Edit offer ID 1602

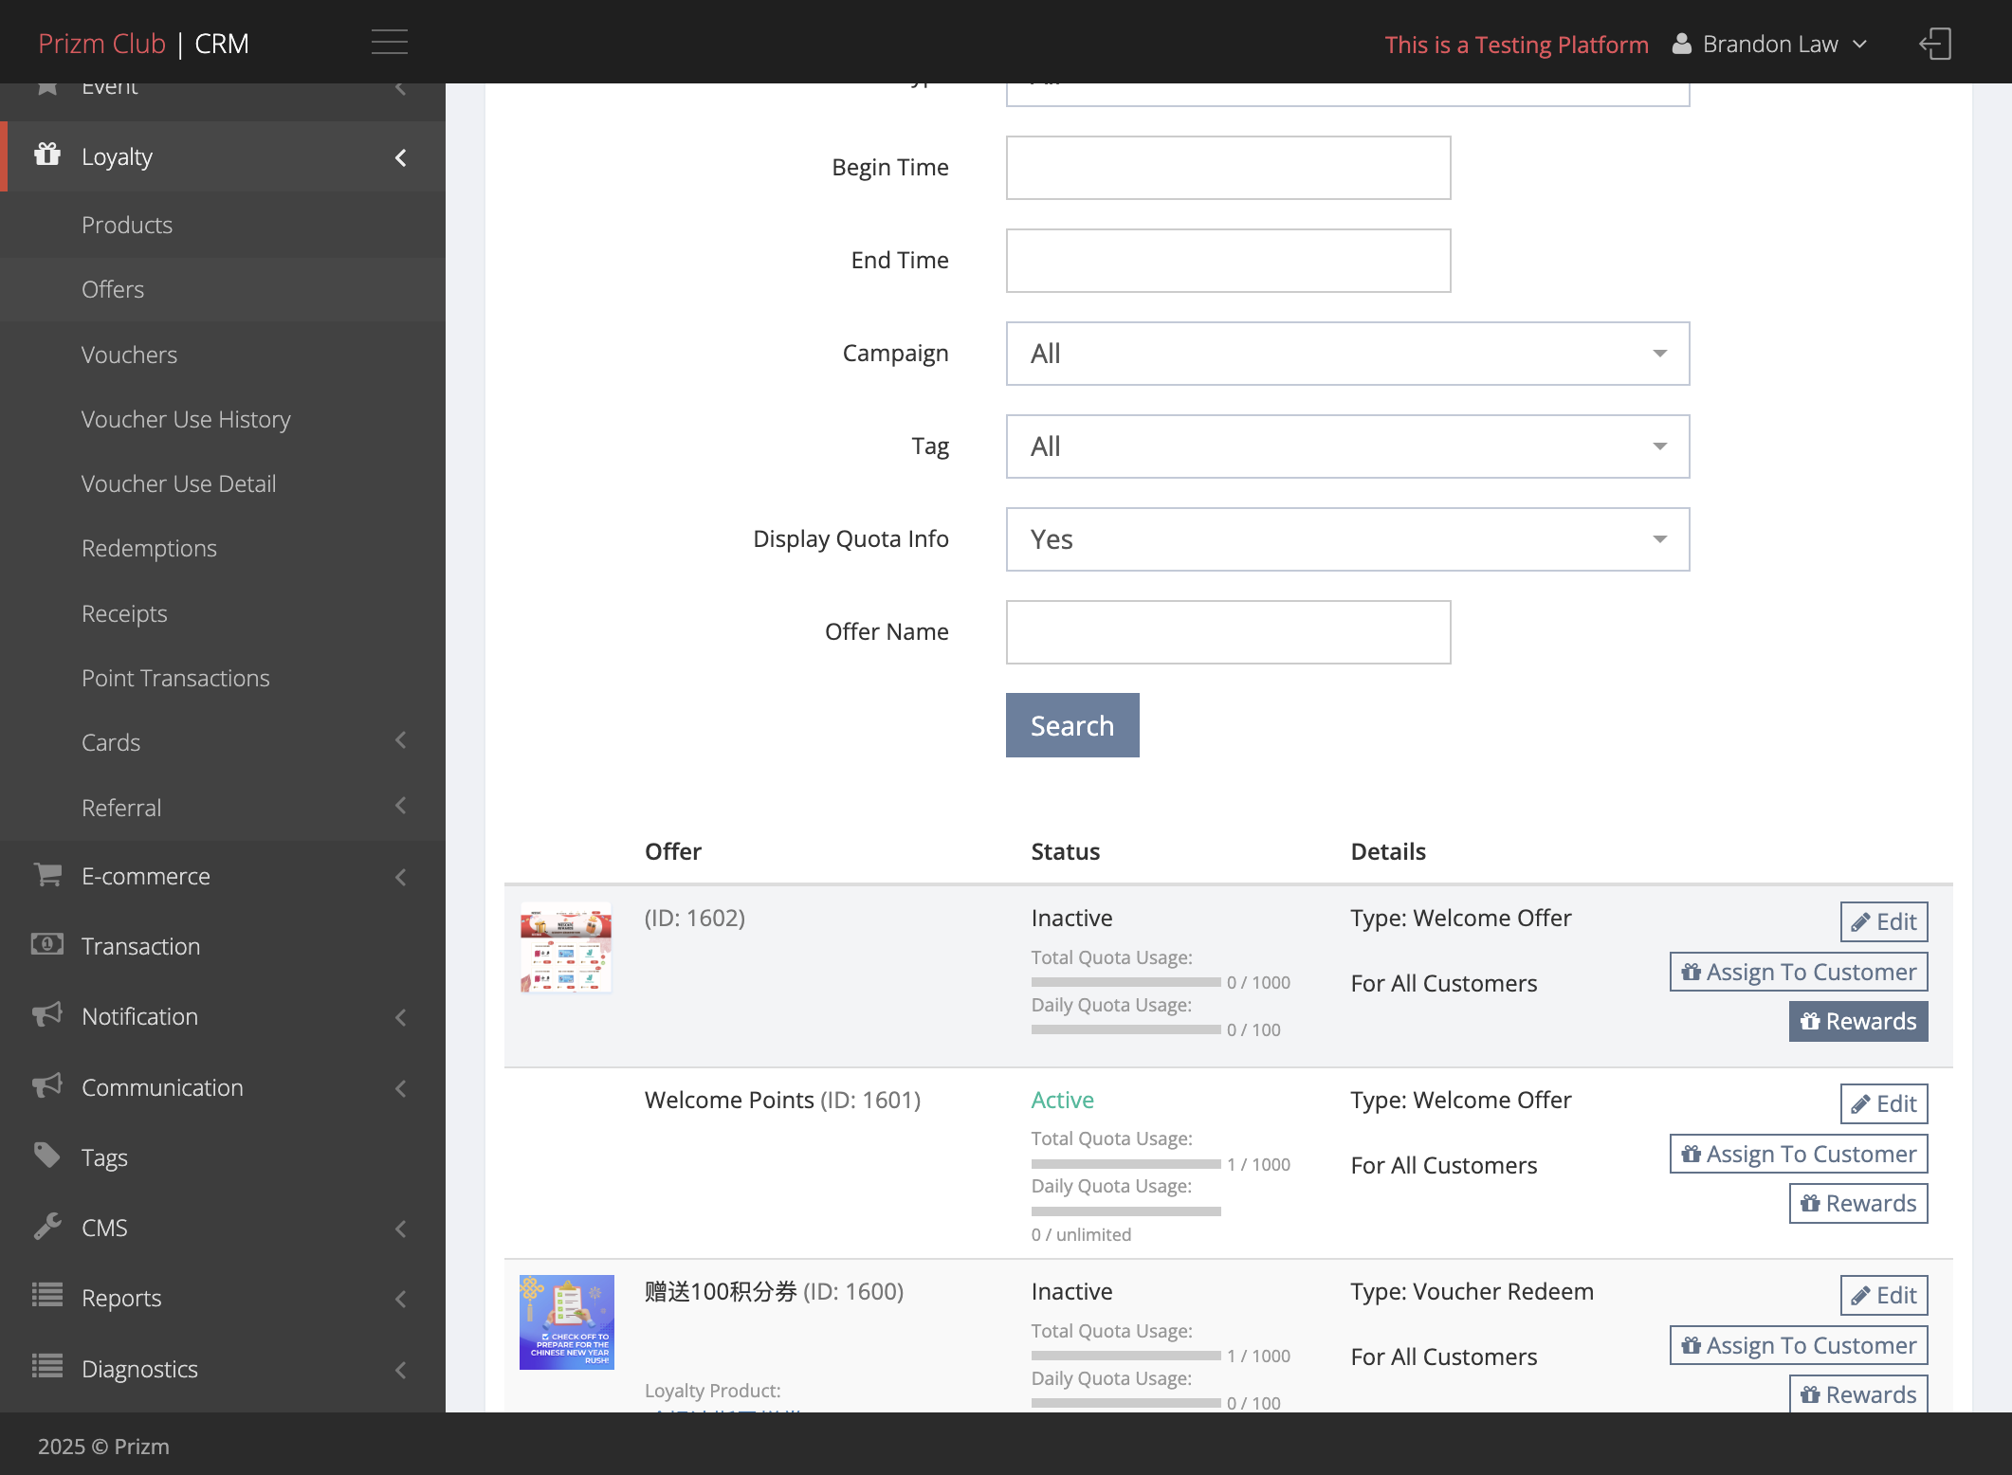tap(1883, 921)
